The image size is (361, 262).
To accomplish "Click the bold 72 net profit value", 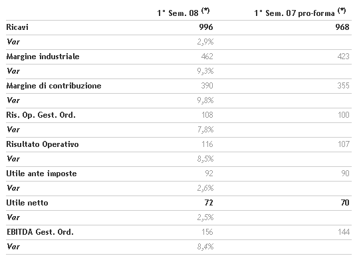I will pos(209,203).
